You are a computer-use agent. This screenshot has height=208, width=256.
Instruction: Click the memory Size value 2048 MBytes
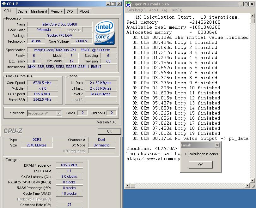(37, 145)
